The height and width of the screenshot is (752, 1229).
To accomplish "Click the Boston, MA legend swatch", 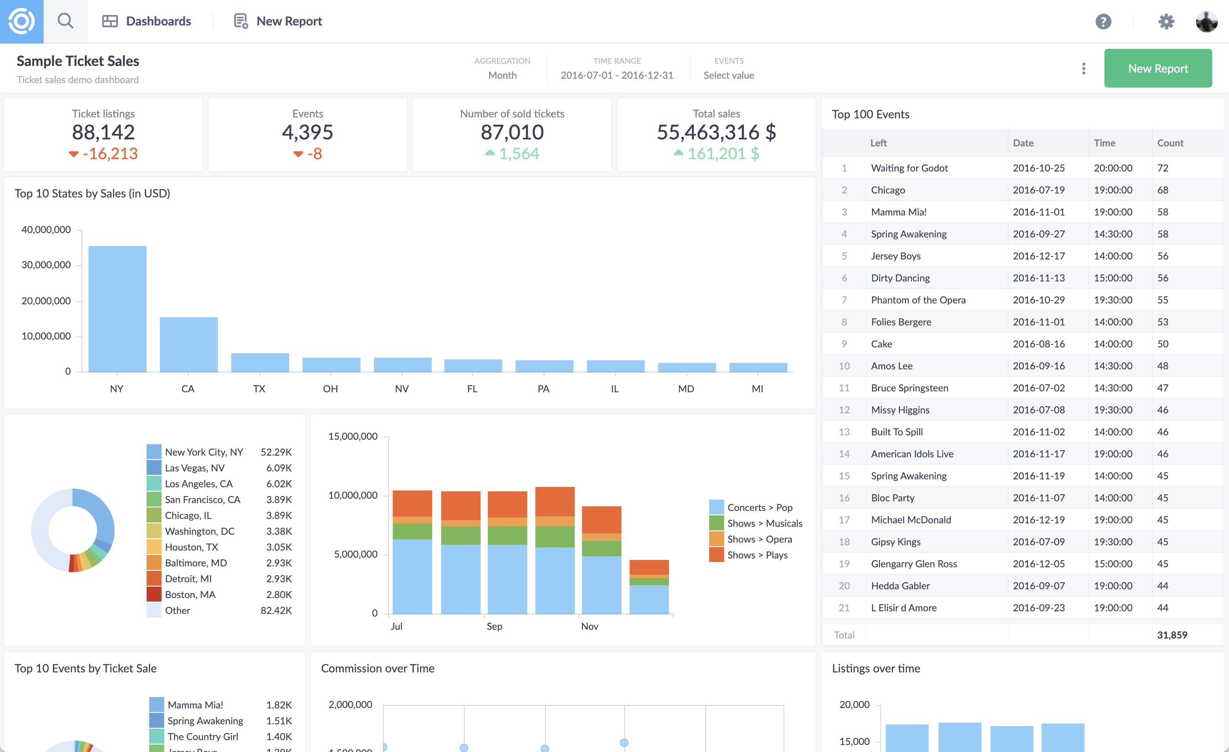I will click(154, 595).
